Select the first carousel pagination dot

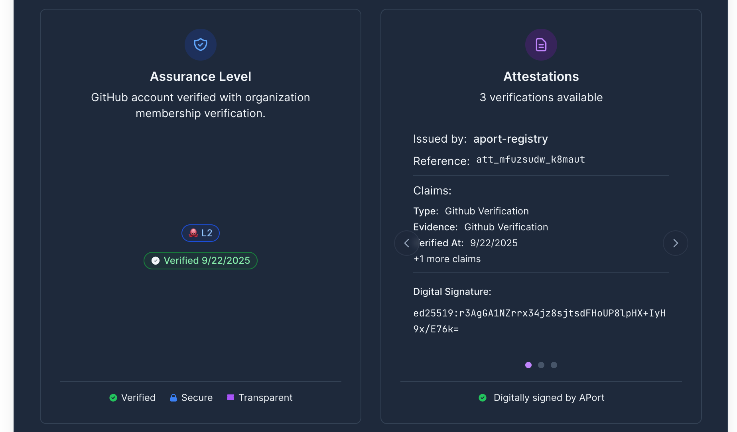(528, 365)
